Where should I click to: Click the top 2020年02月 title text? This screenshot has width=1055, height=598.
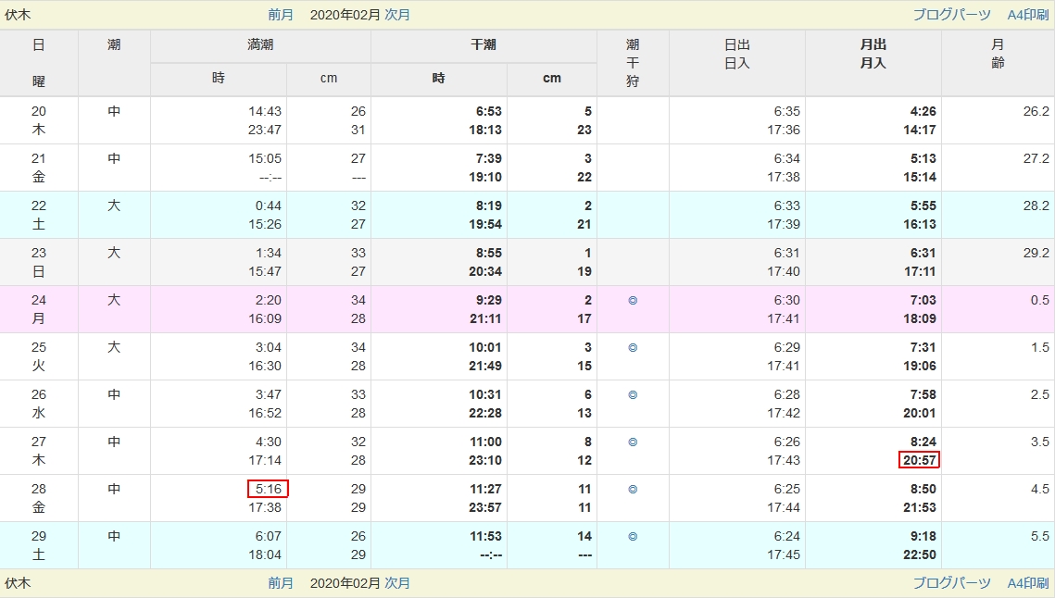click(345, 15)
